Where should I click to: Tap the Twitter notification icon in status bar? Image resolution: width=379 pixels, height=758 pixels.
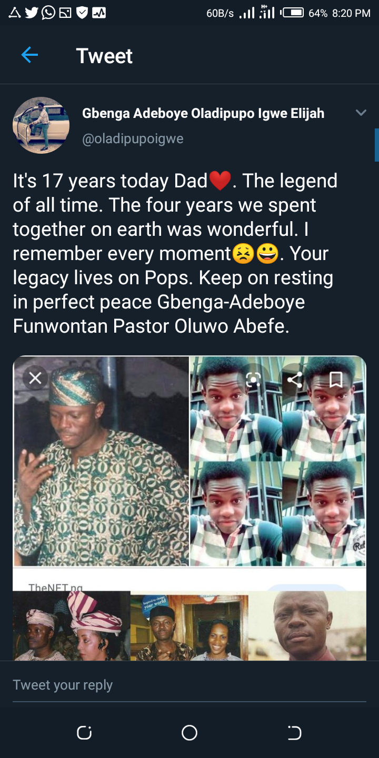pyautogui.click(x=32, y=13)
